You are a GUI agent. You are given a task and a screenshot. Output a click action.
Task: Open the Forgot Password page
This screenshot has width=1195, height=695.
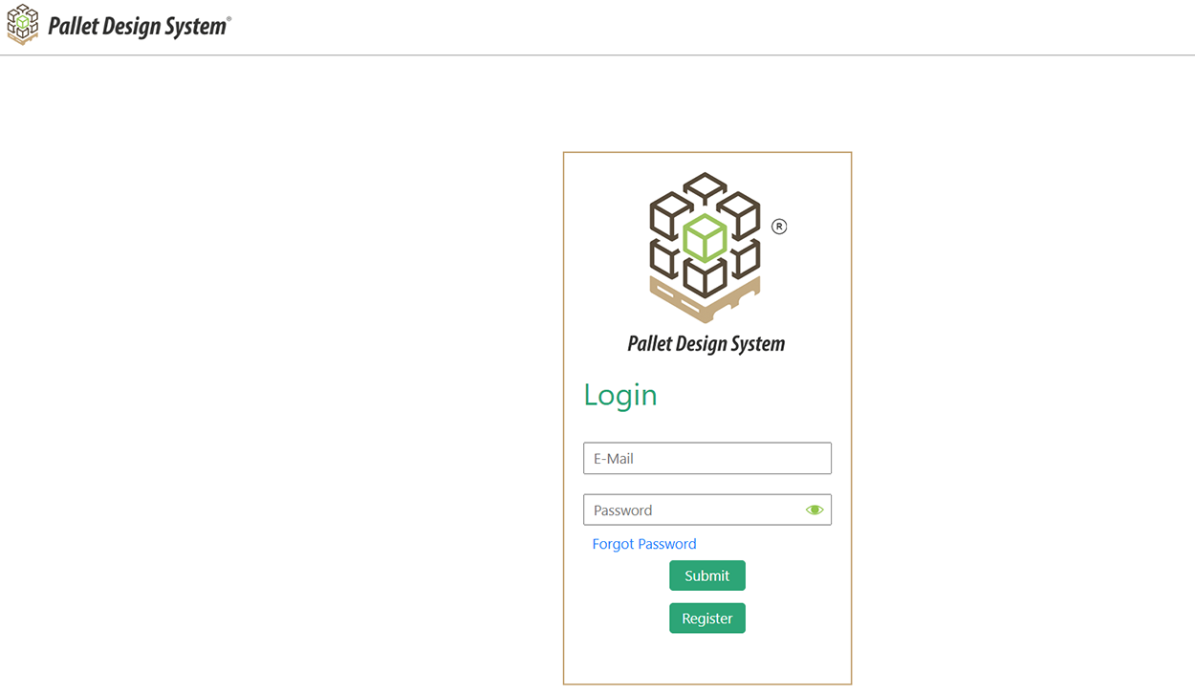[x=643, y=543]
